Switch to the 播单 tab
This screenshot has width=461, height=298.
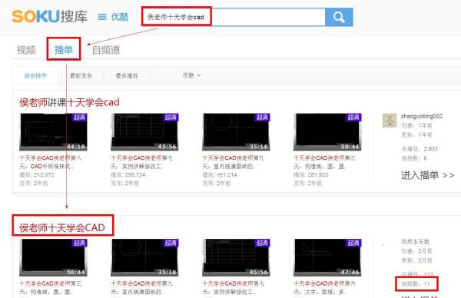(64, 50)
